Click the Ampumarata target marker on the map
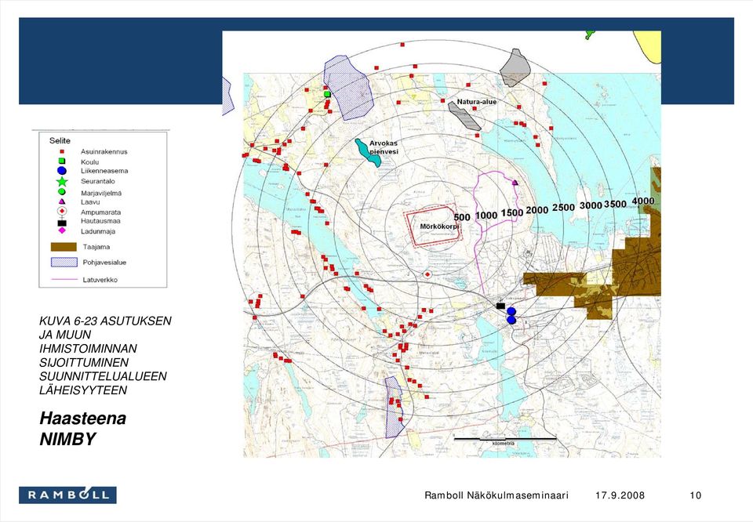The height and width of the screenshot is (522, 753). tap(427, 274)
